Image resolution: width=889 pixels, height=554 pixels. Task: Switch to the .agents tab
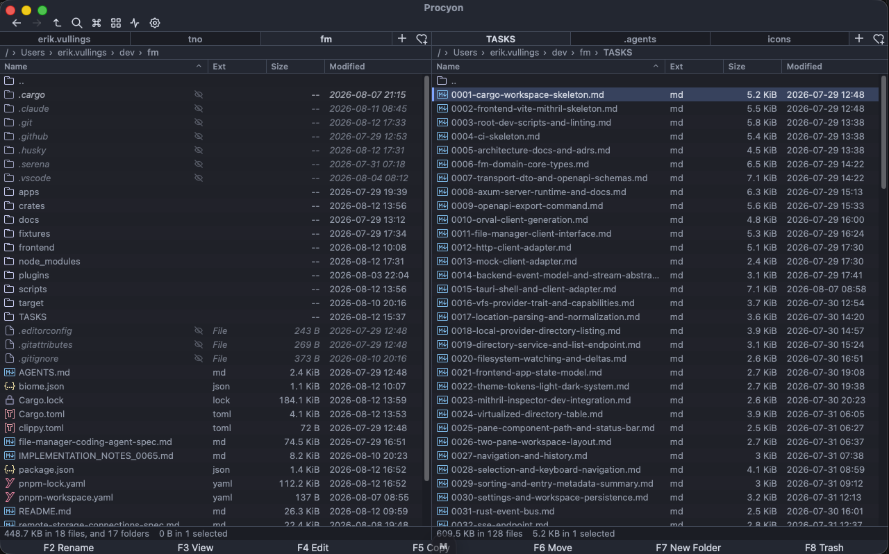pos(640,39)
